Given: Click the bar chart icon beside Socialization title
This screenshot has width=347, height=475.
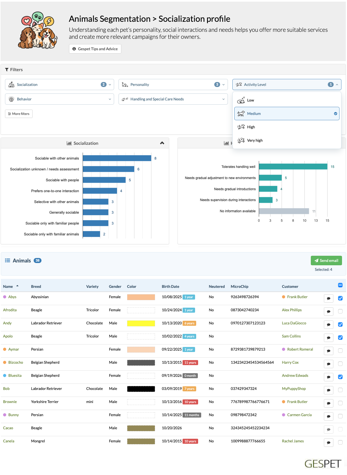Looking at the screenshot, I should [69, 143].
